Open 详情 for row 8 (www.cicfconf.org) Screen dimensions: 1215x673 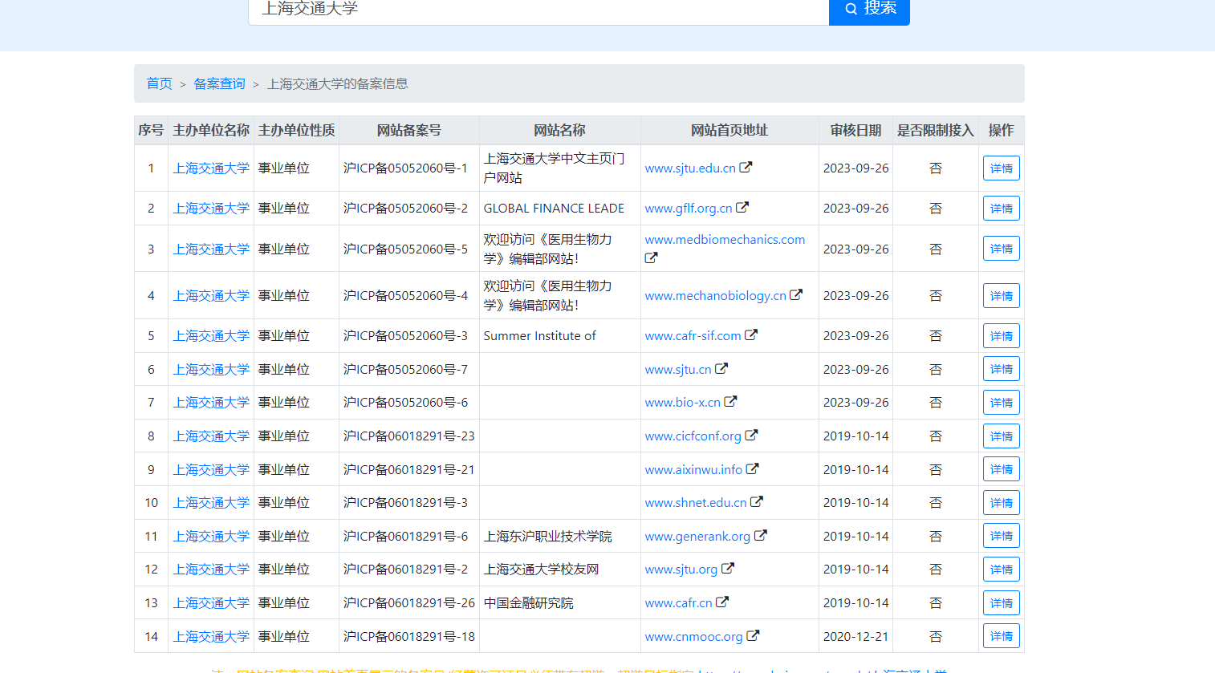pos(1001,436)
